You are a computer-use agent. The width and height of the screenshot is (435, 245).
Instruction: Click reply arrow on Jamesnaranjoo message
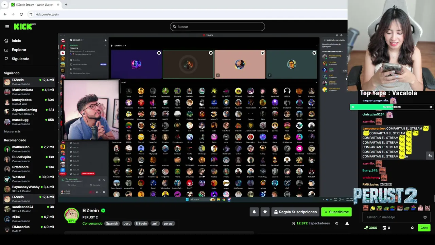coord(430,156)
